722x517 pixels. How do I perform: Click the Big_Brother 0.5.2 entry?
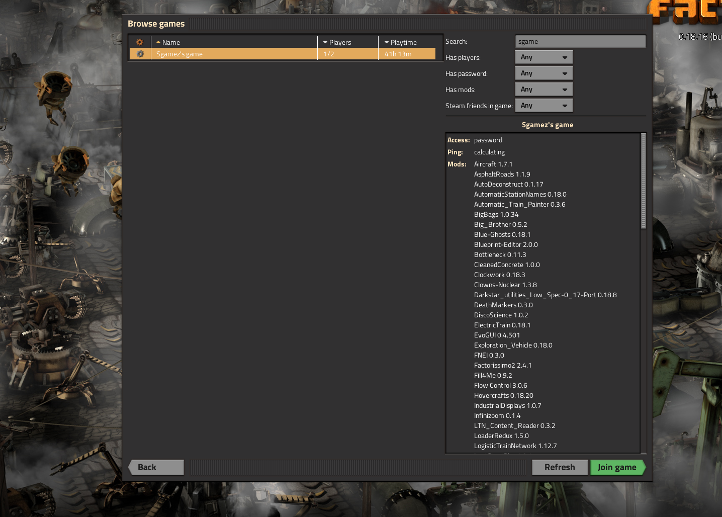tap(500, 224)
